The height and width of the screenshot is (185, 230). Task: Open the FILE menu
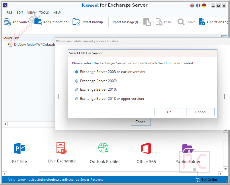(x=9, y=13)
